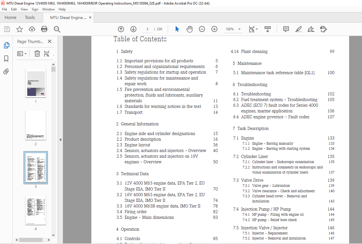Click the page number input field

point(147,29)
